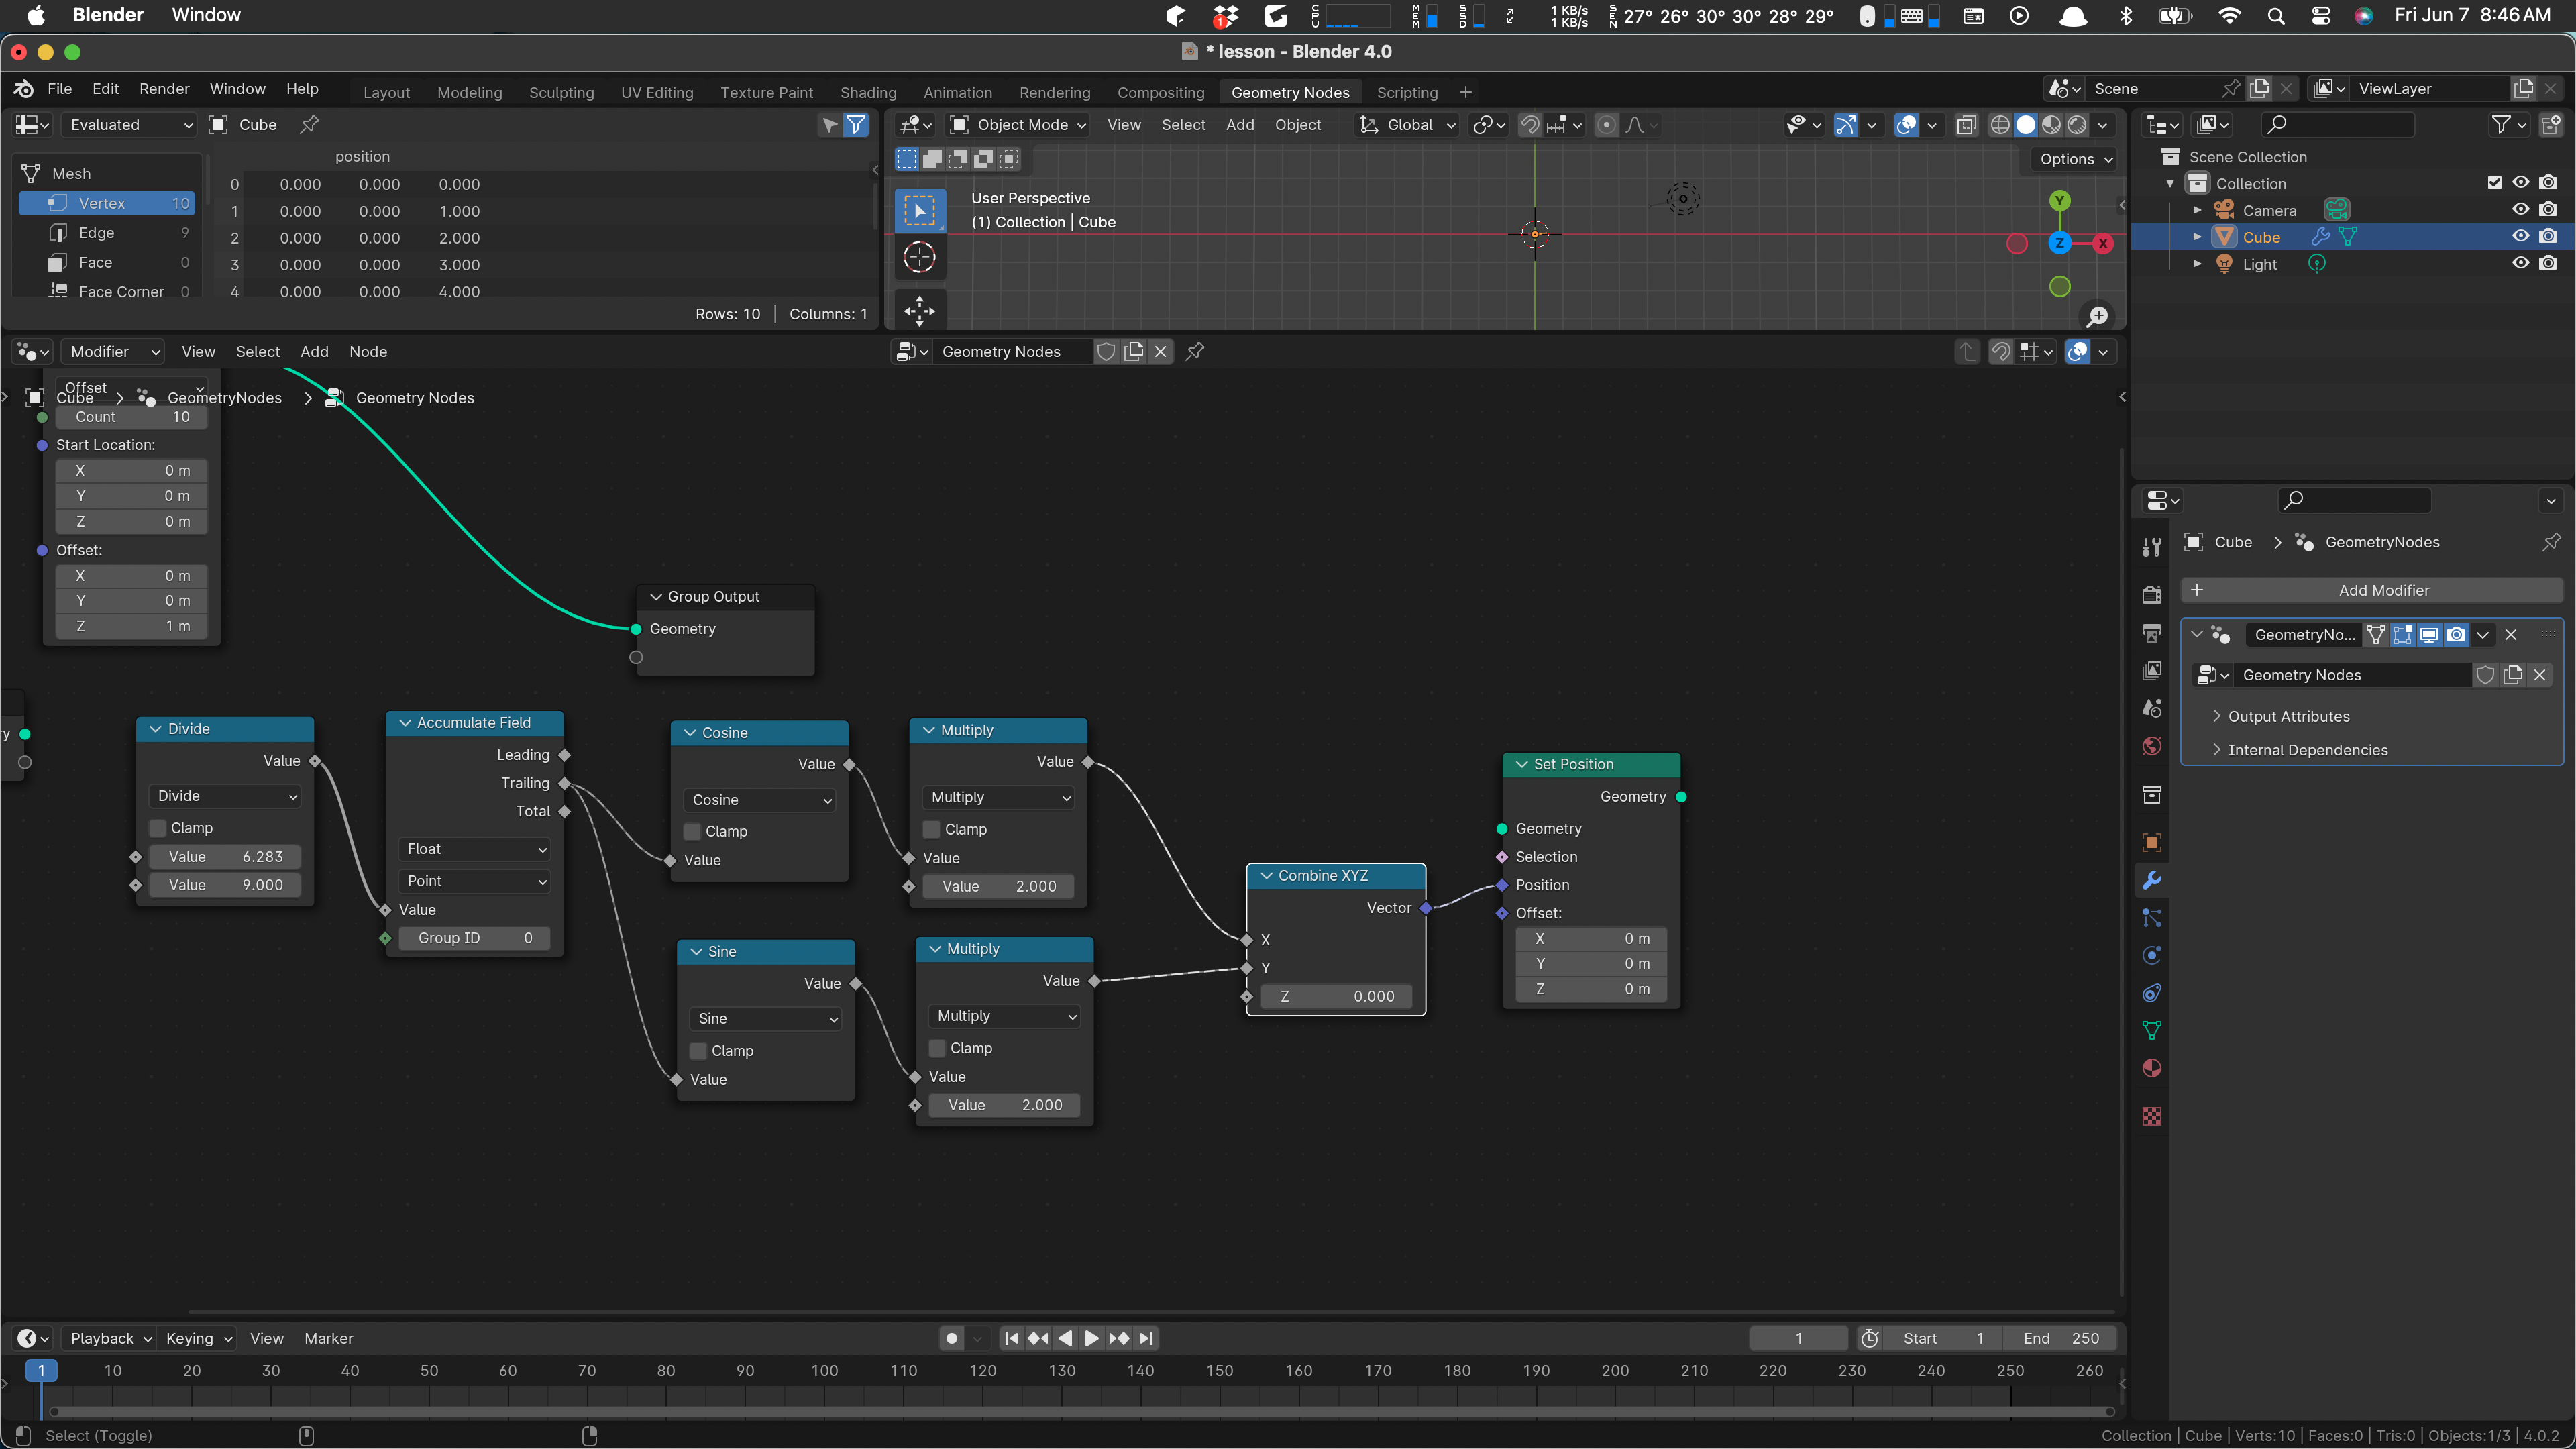The width and height of the screenshot is (2576, 1449).
Task: Open the Particles properties tab
Action: pyautogui.click(x=2152, y=918)
